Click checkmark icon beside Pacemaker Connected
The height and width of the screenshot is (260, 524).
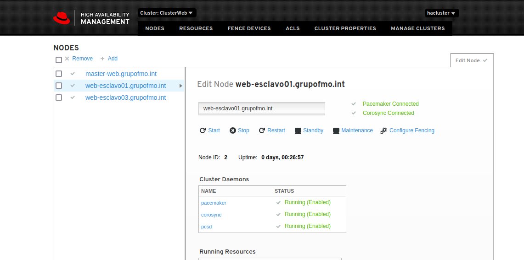pyautogui.click(x=354, y=104)
